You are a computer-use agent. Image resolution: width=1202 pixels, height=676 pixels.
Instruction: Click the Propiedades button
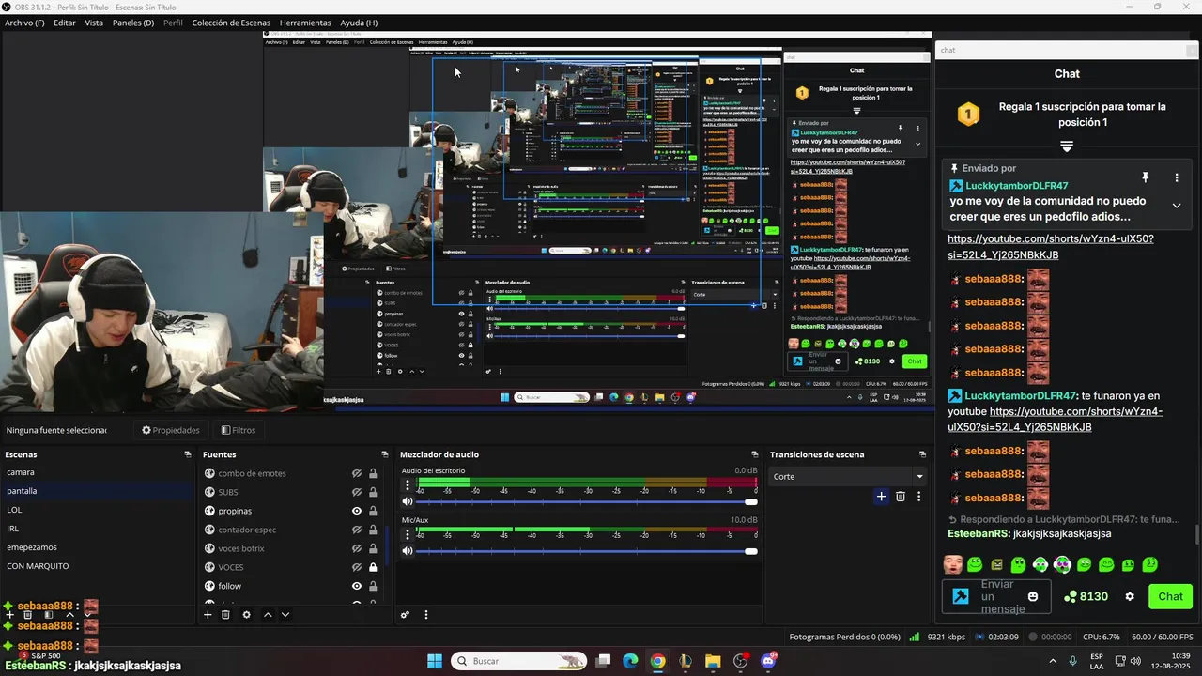[x=170, y=430]
